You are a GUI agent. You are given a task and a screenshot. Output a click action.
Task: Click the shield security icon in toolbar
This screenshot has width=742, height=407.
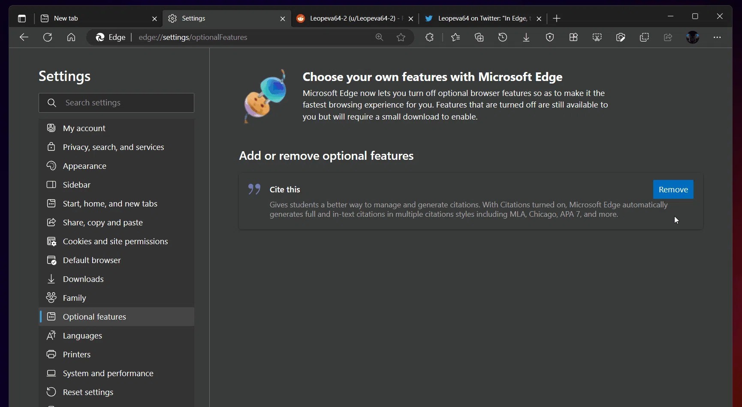(550, 37)
